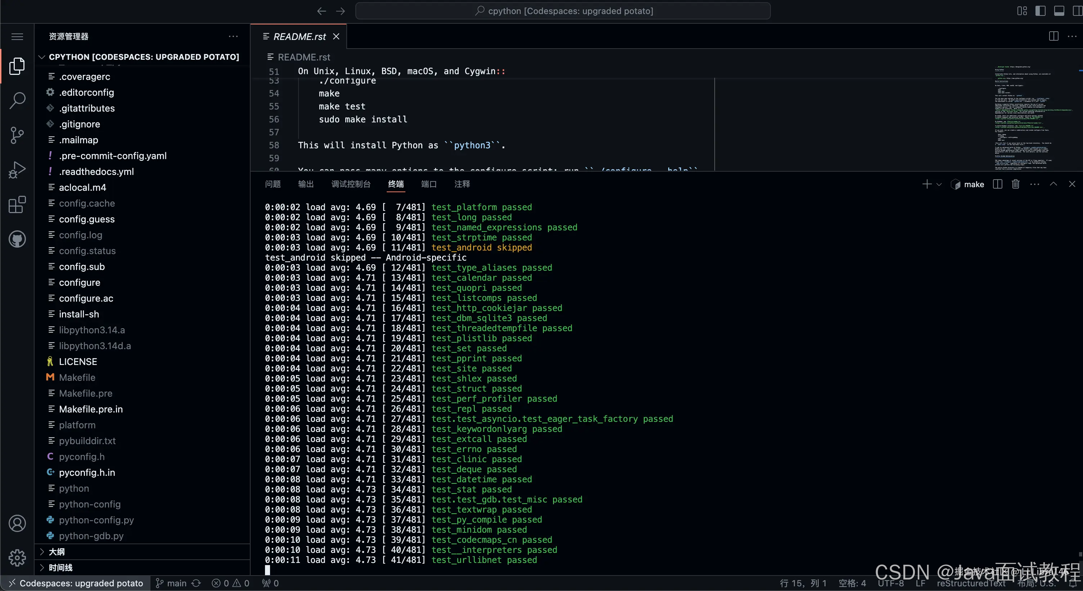Split the terminal panel
The height and width of the screenshot is (591, 1083).
(x=998, y=184)
